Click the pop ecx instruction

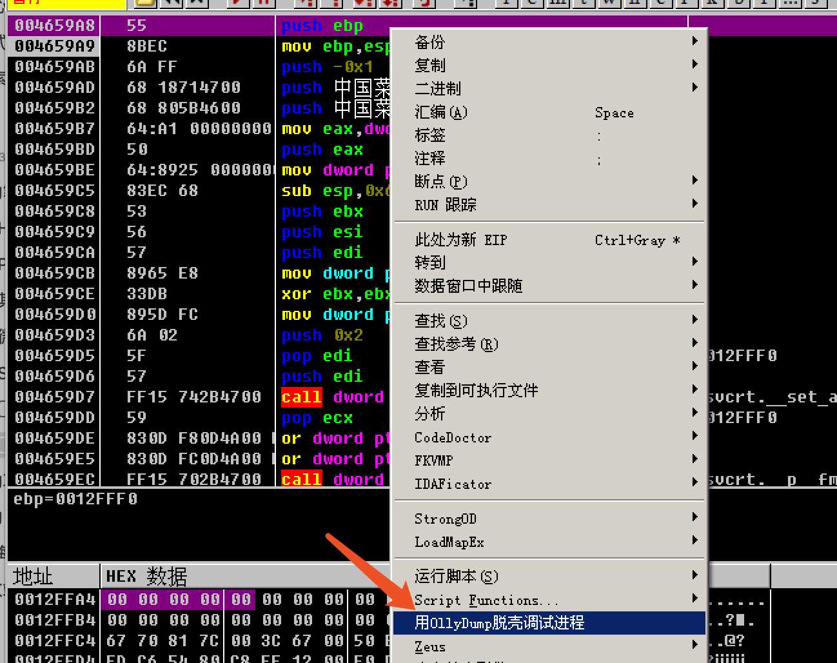317,418
